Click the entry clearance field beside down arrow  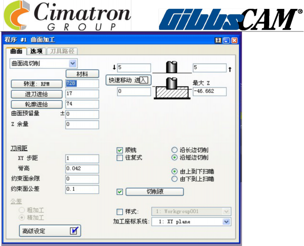[x=134, y=68]
